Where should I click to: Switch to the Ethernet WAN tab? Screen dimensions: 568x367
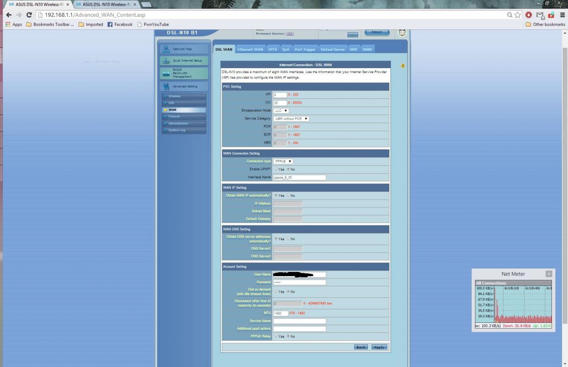pyautogui.click(x=250, y=49)
